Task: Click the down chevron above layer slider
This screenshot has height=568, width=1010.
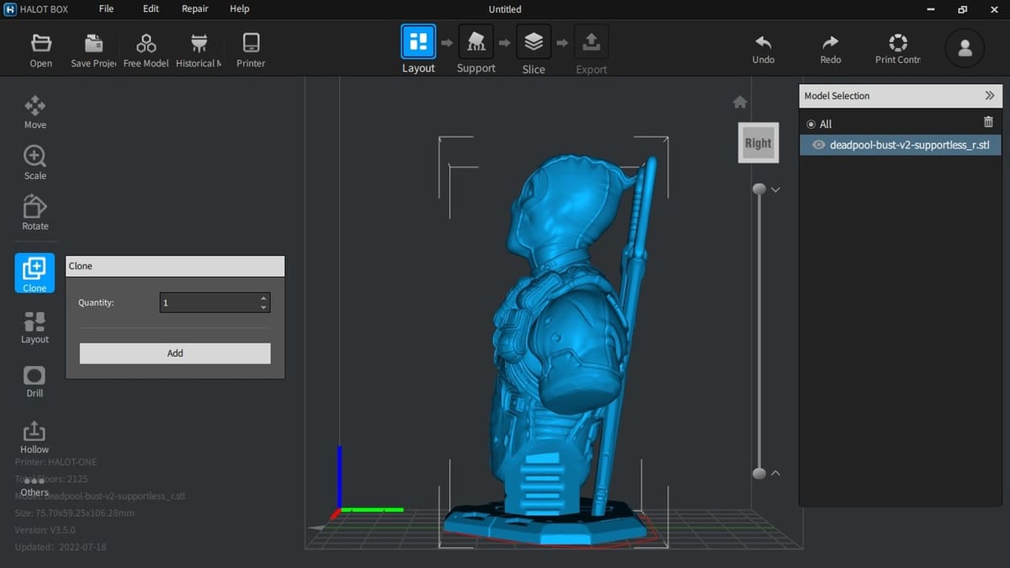Action: pos(776,189)
